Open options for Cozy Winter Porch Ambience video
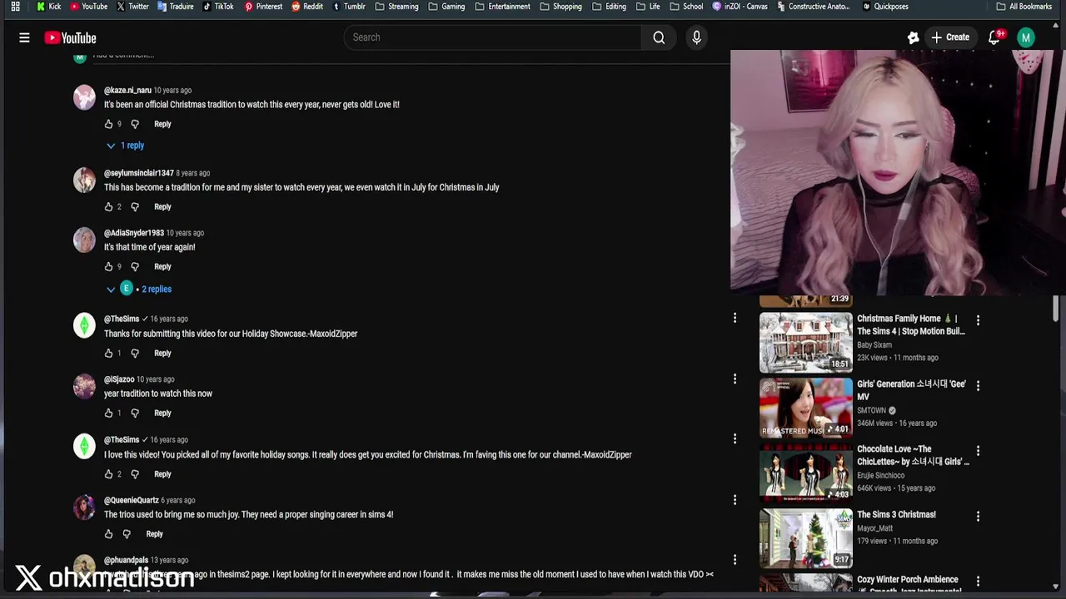This screenshot has width=1066, height=599. pyautogui.click(x=978, y=581)
